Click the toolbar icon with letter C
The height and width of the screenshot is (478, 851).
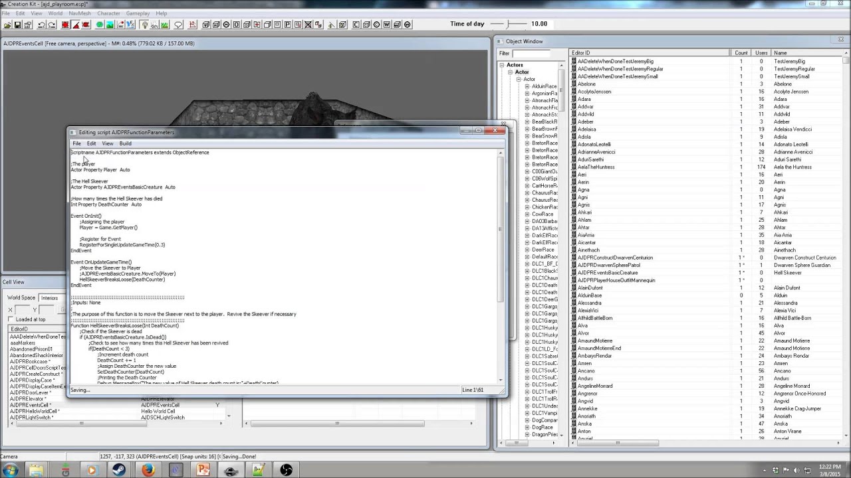click(x=356, y=25)
